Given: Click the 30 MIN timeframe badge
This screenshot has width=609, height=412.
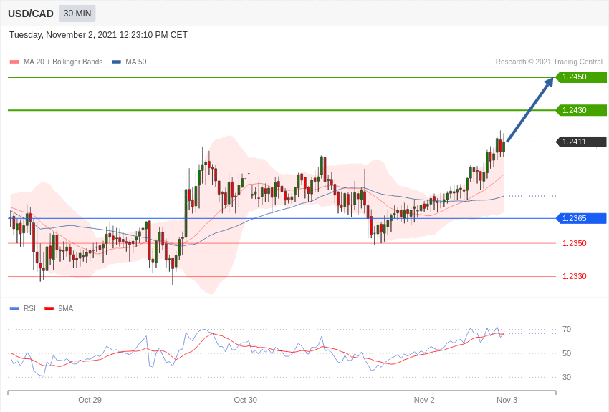Looking at the screenshot, I should coord(77,14).
